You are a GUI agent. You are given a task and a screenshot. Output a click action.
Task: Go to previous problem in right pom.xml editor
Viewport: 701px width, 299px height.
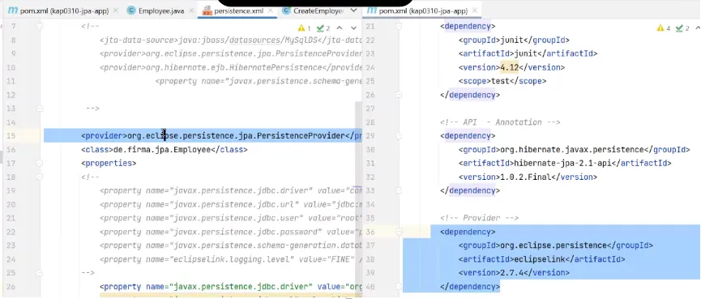click(x=698, y=28)
